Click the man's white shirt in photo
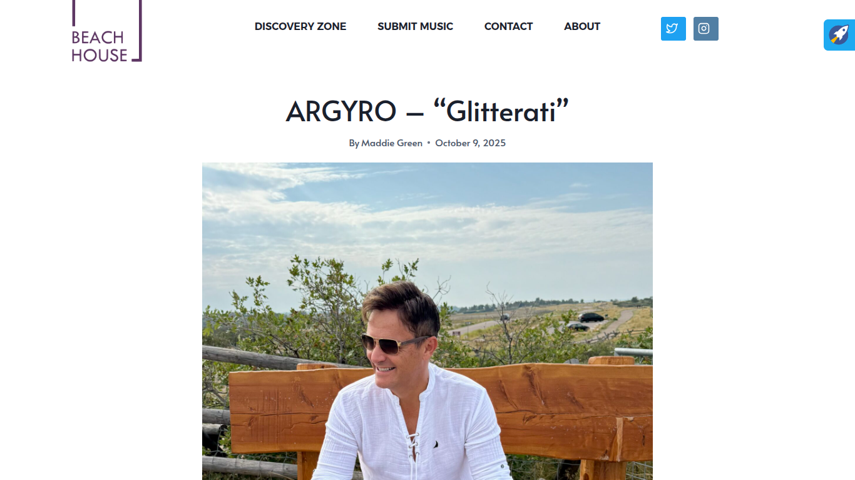The height and width of the screenshot is (480, 855). [412, 431]
